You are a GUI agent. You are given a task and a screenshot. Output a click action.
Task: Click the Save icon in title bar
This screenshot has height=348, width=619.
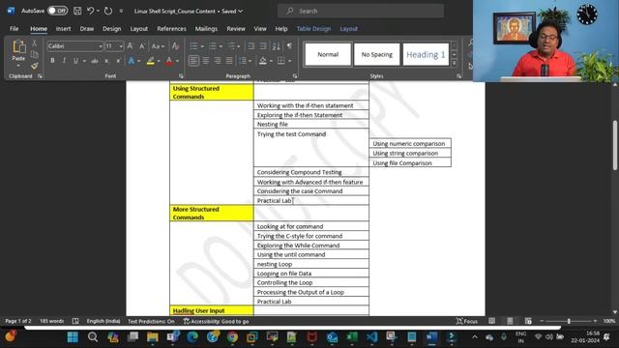pos(77,11)
